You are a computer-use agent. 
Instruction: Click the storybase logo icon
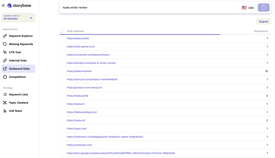[9, 5]
